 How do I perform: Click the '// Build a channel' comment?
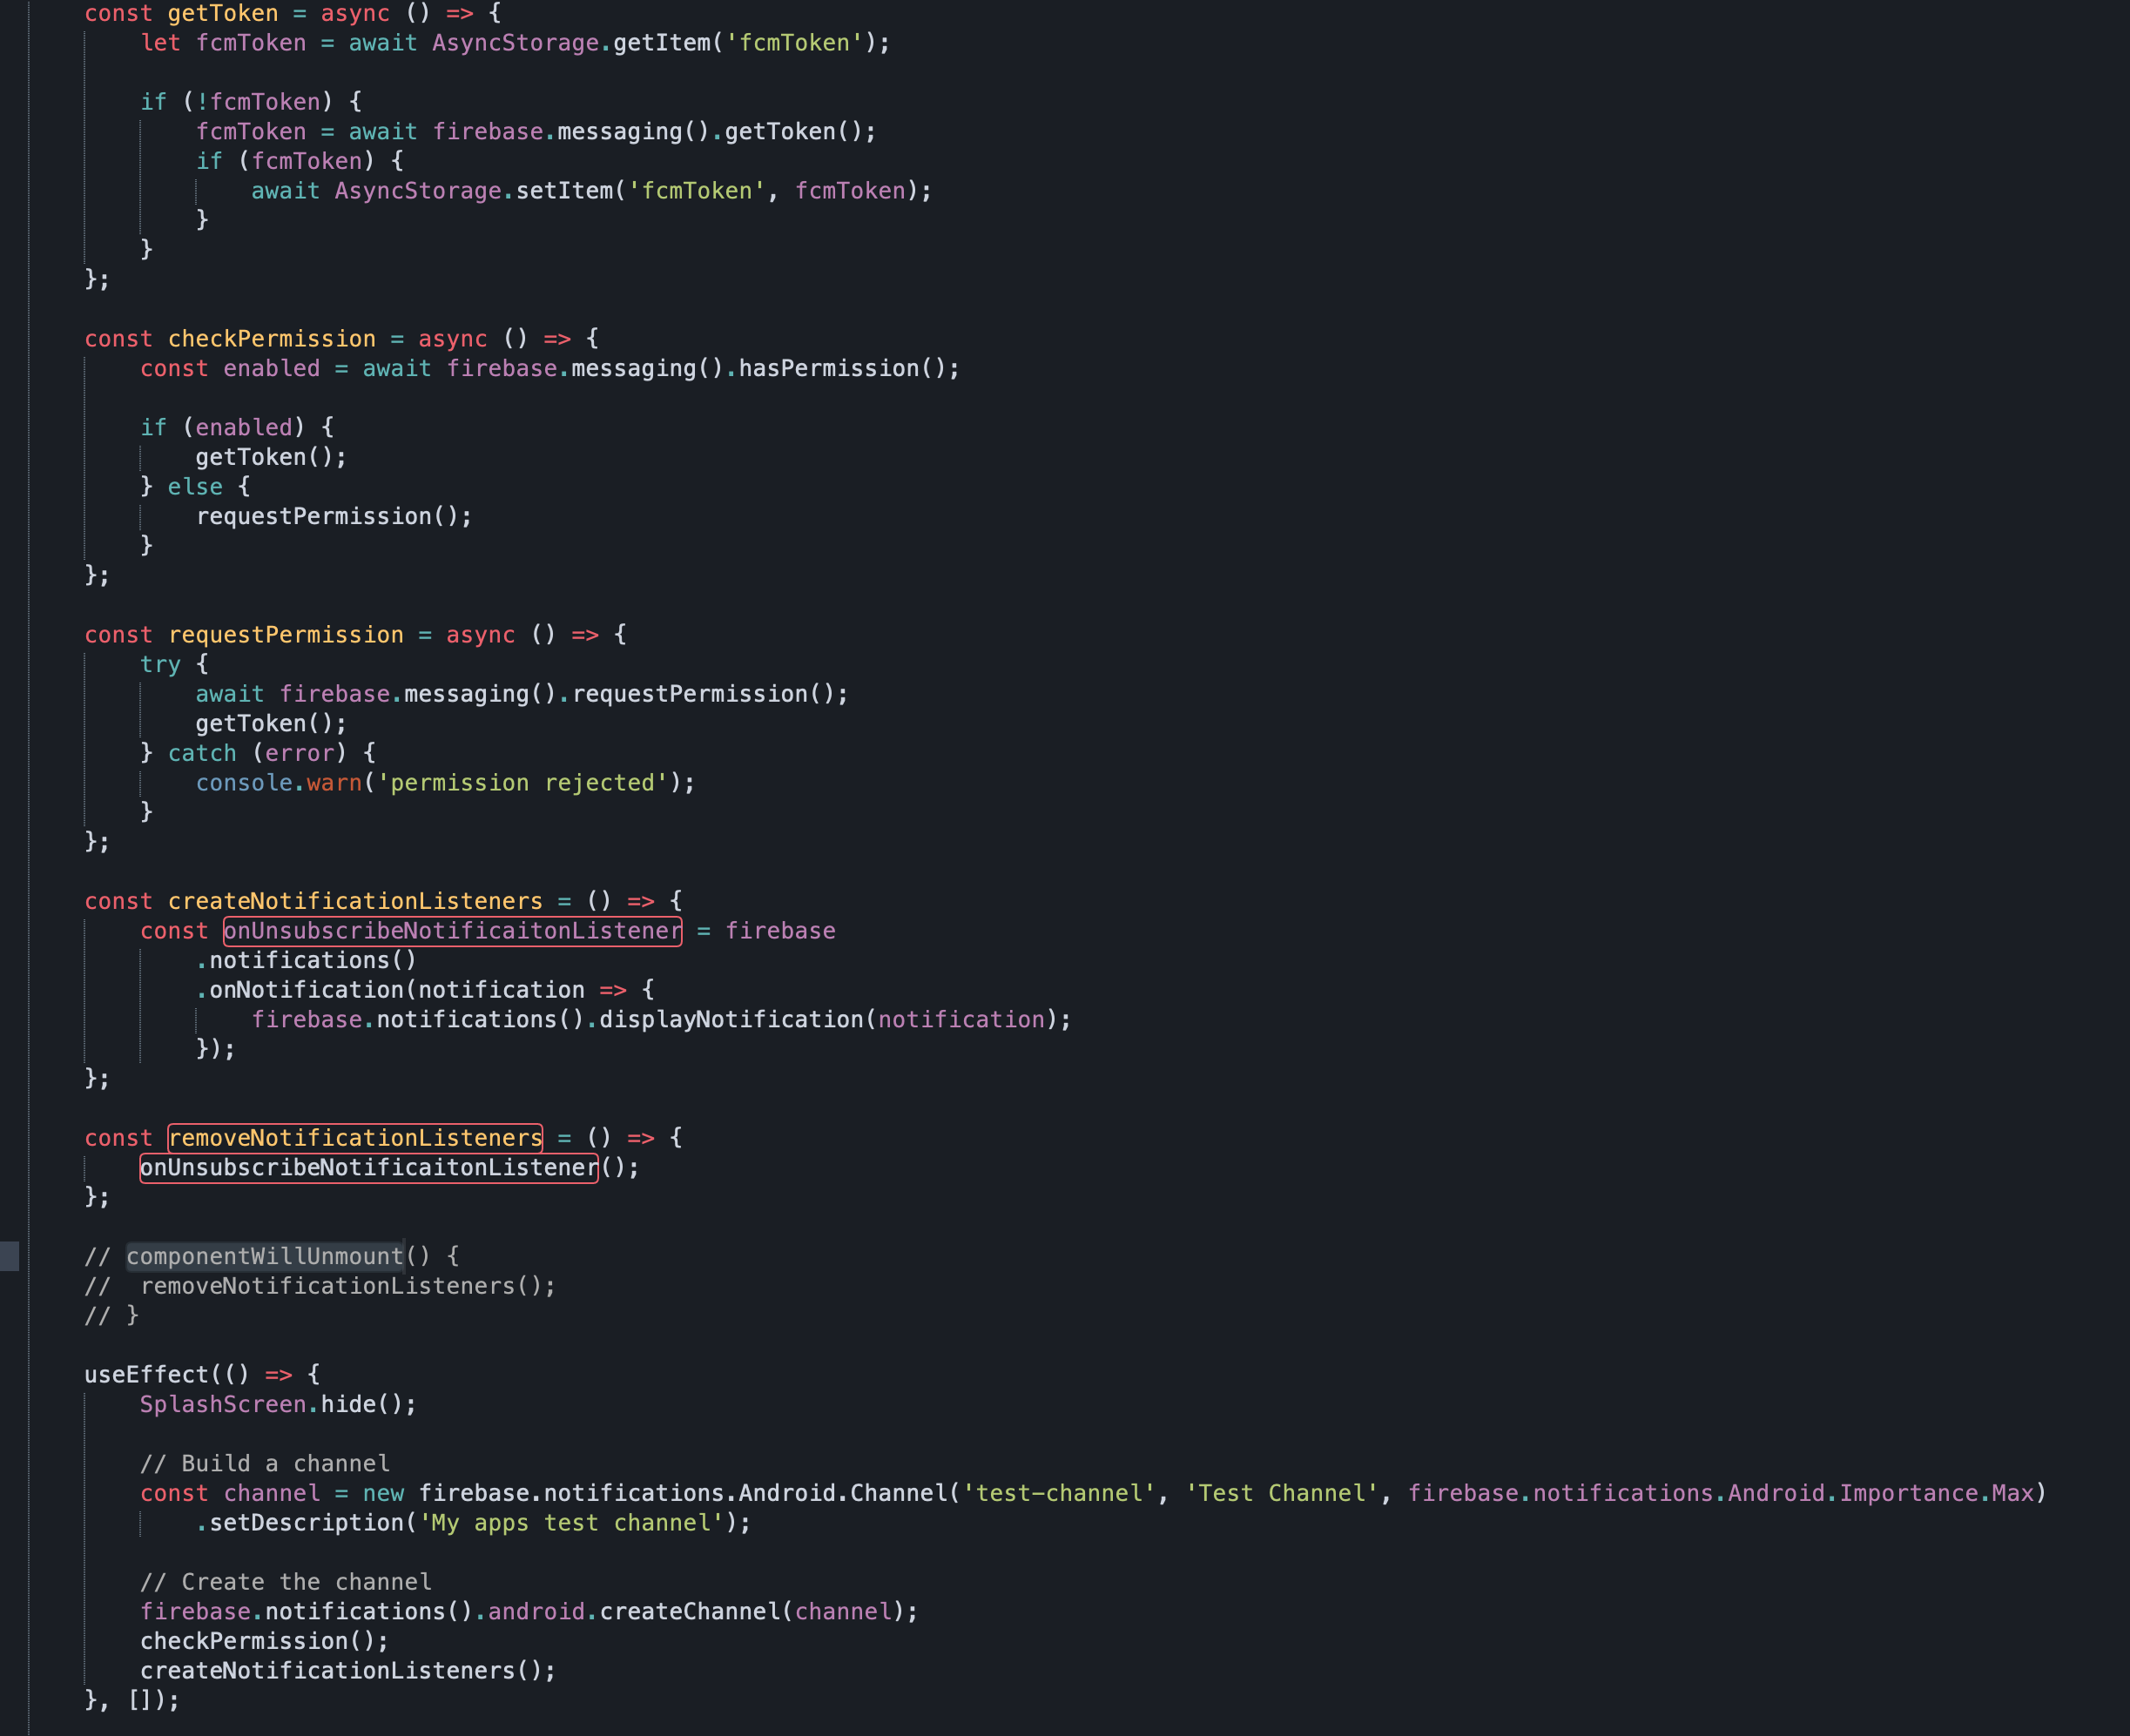coord(265,1464)
